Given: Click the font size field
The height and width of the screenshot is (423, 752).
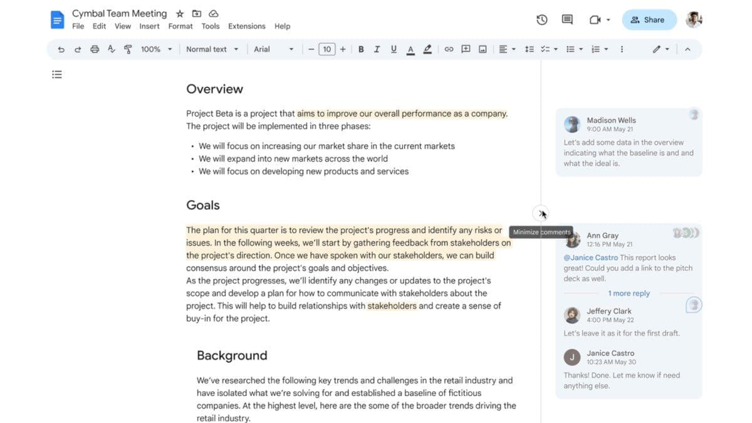Looking at the screenshot, I should [326, 49].
